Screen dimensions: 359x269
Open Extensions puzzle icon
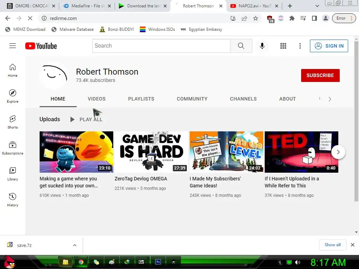pos(292,18)
